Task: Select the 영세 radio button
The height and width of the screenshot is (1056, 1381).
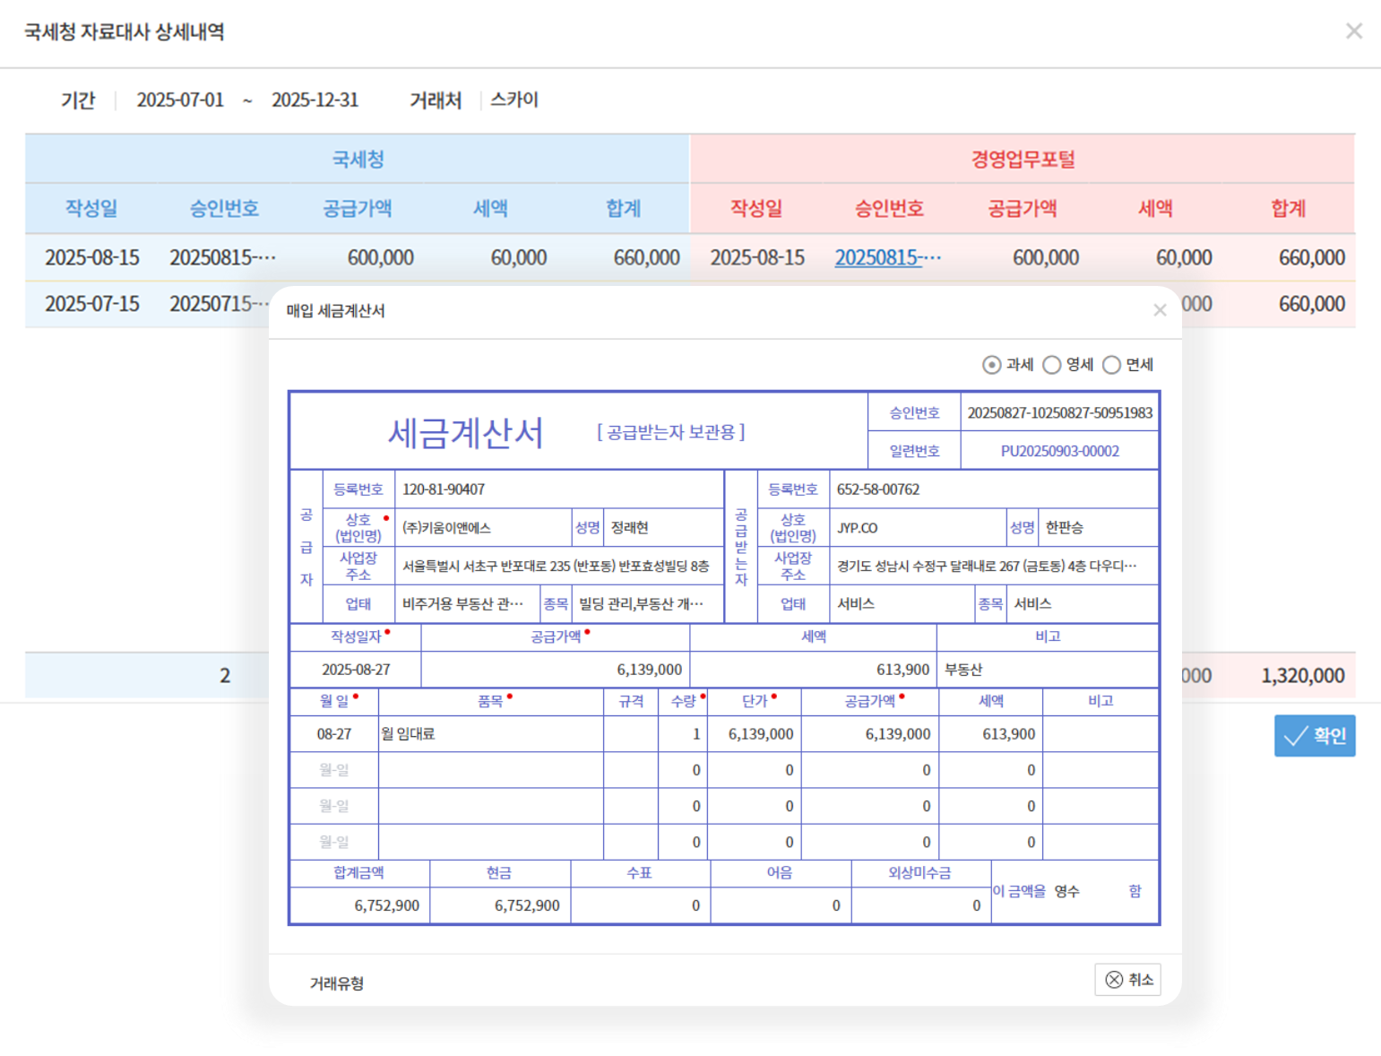Action: coord(1052,365)
